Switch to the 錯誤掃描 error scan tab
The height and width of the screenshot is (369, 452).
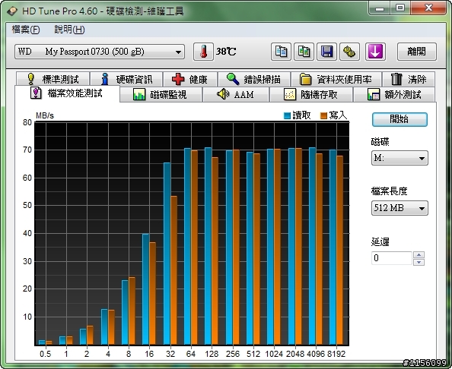[254, 80]
